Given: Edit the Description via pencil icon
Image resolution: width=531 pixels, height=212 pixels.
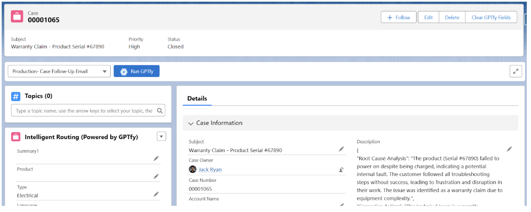Looking at the screenshot, I should click(x=509, y=149).
